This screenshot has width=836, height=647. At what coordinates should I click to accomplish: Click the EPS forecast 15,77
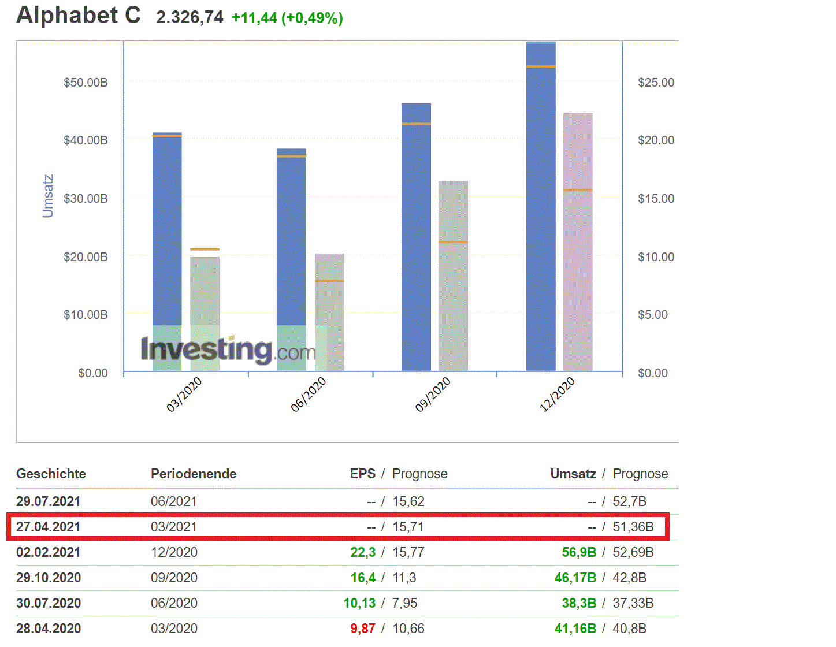coord(408,552)
